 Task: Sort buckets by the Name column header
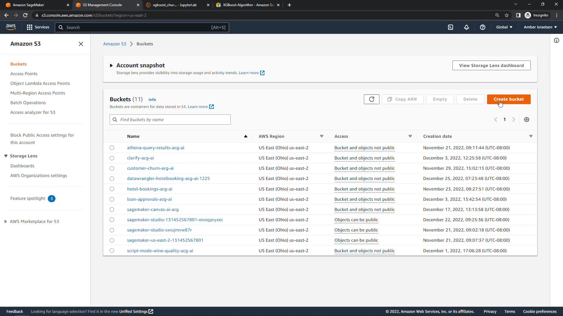click(x=133, y=136)
